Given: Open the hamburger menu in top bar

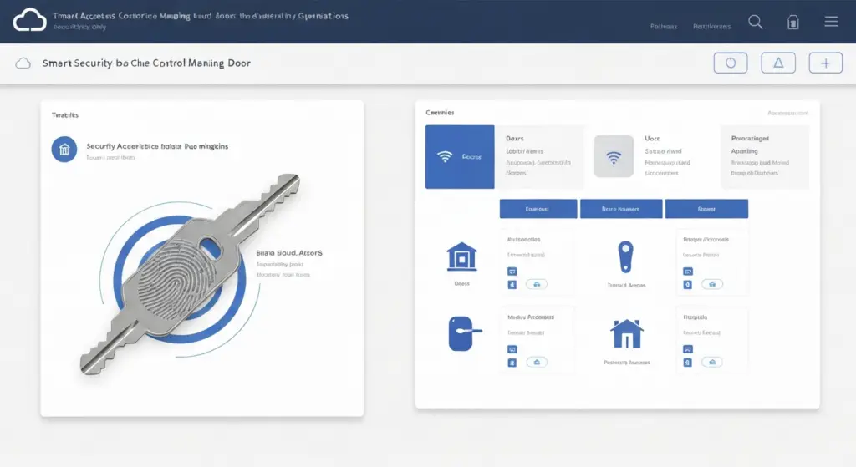Looking at the screenshot, I should (x=831, y=21).
